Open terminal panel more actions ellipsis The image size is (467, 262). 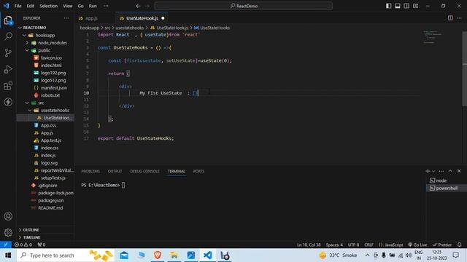pos(441,171)
